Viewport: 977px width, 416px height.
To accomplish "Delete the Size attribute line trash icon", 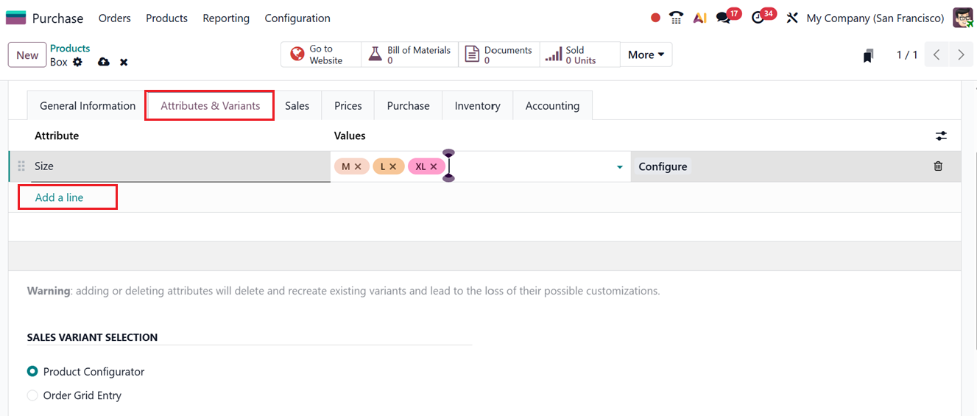I will tap(938, 166).
